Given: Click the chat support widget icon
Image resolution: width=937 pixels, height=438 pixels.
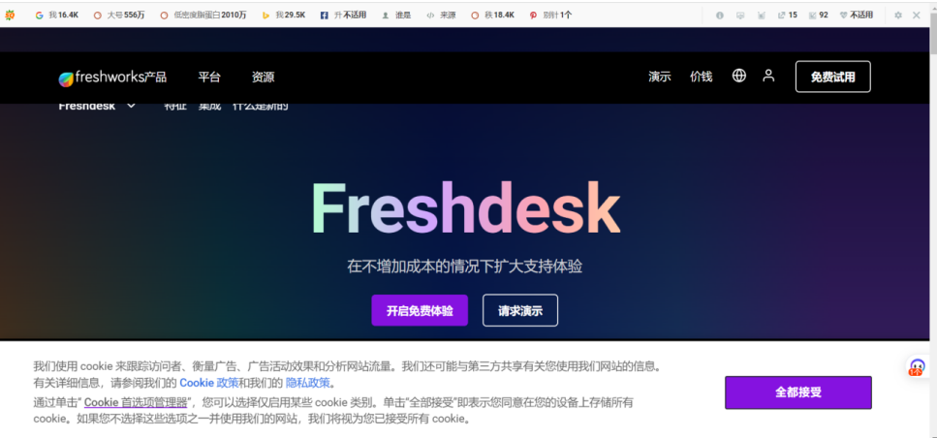Looking at the screenshot, I should click(x=917, y=367).
